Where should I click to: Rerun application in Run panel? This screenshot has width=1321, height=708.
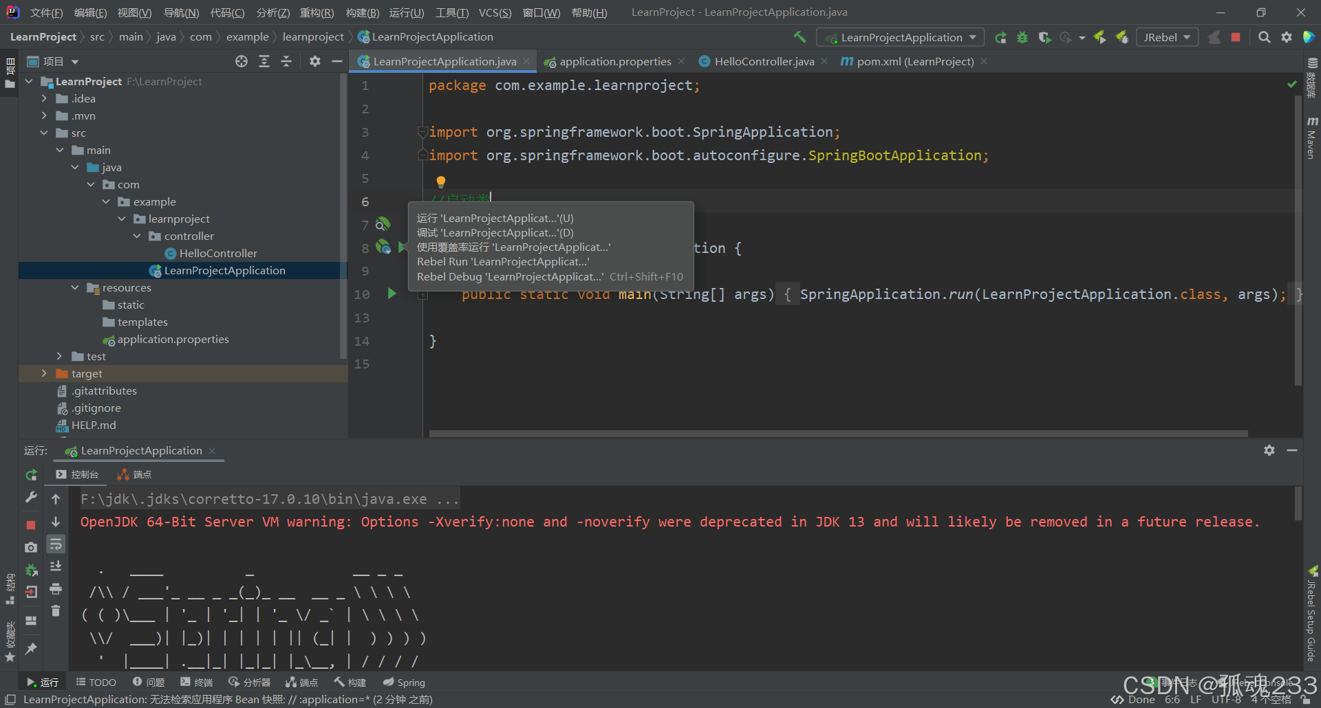coord(31,475)
